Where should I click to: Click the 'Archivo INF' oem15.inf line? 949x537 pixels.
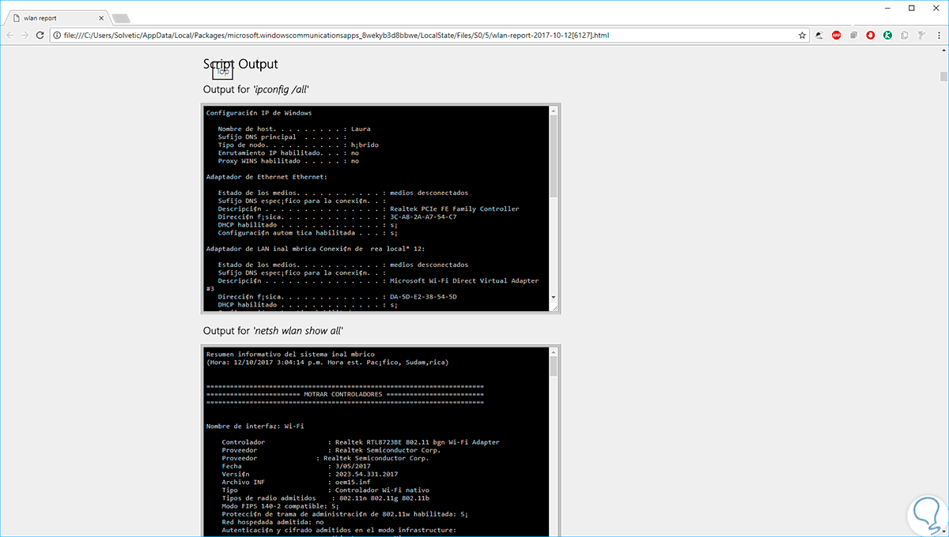pos(296,482)
